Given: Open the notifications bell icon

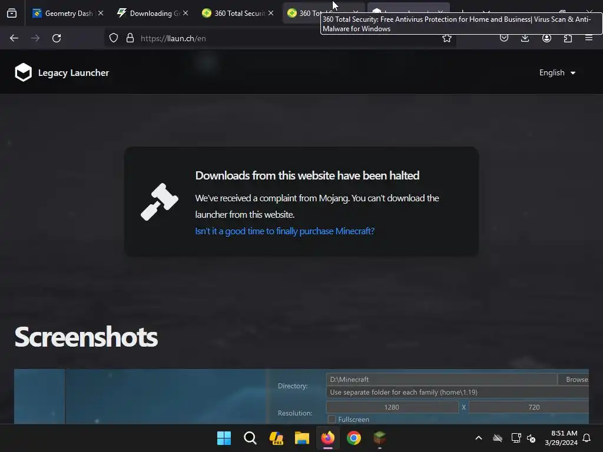Looking at the screenshot, I should click(587, 438).
